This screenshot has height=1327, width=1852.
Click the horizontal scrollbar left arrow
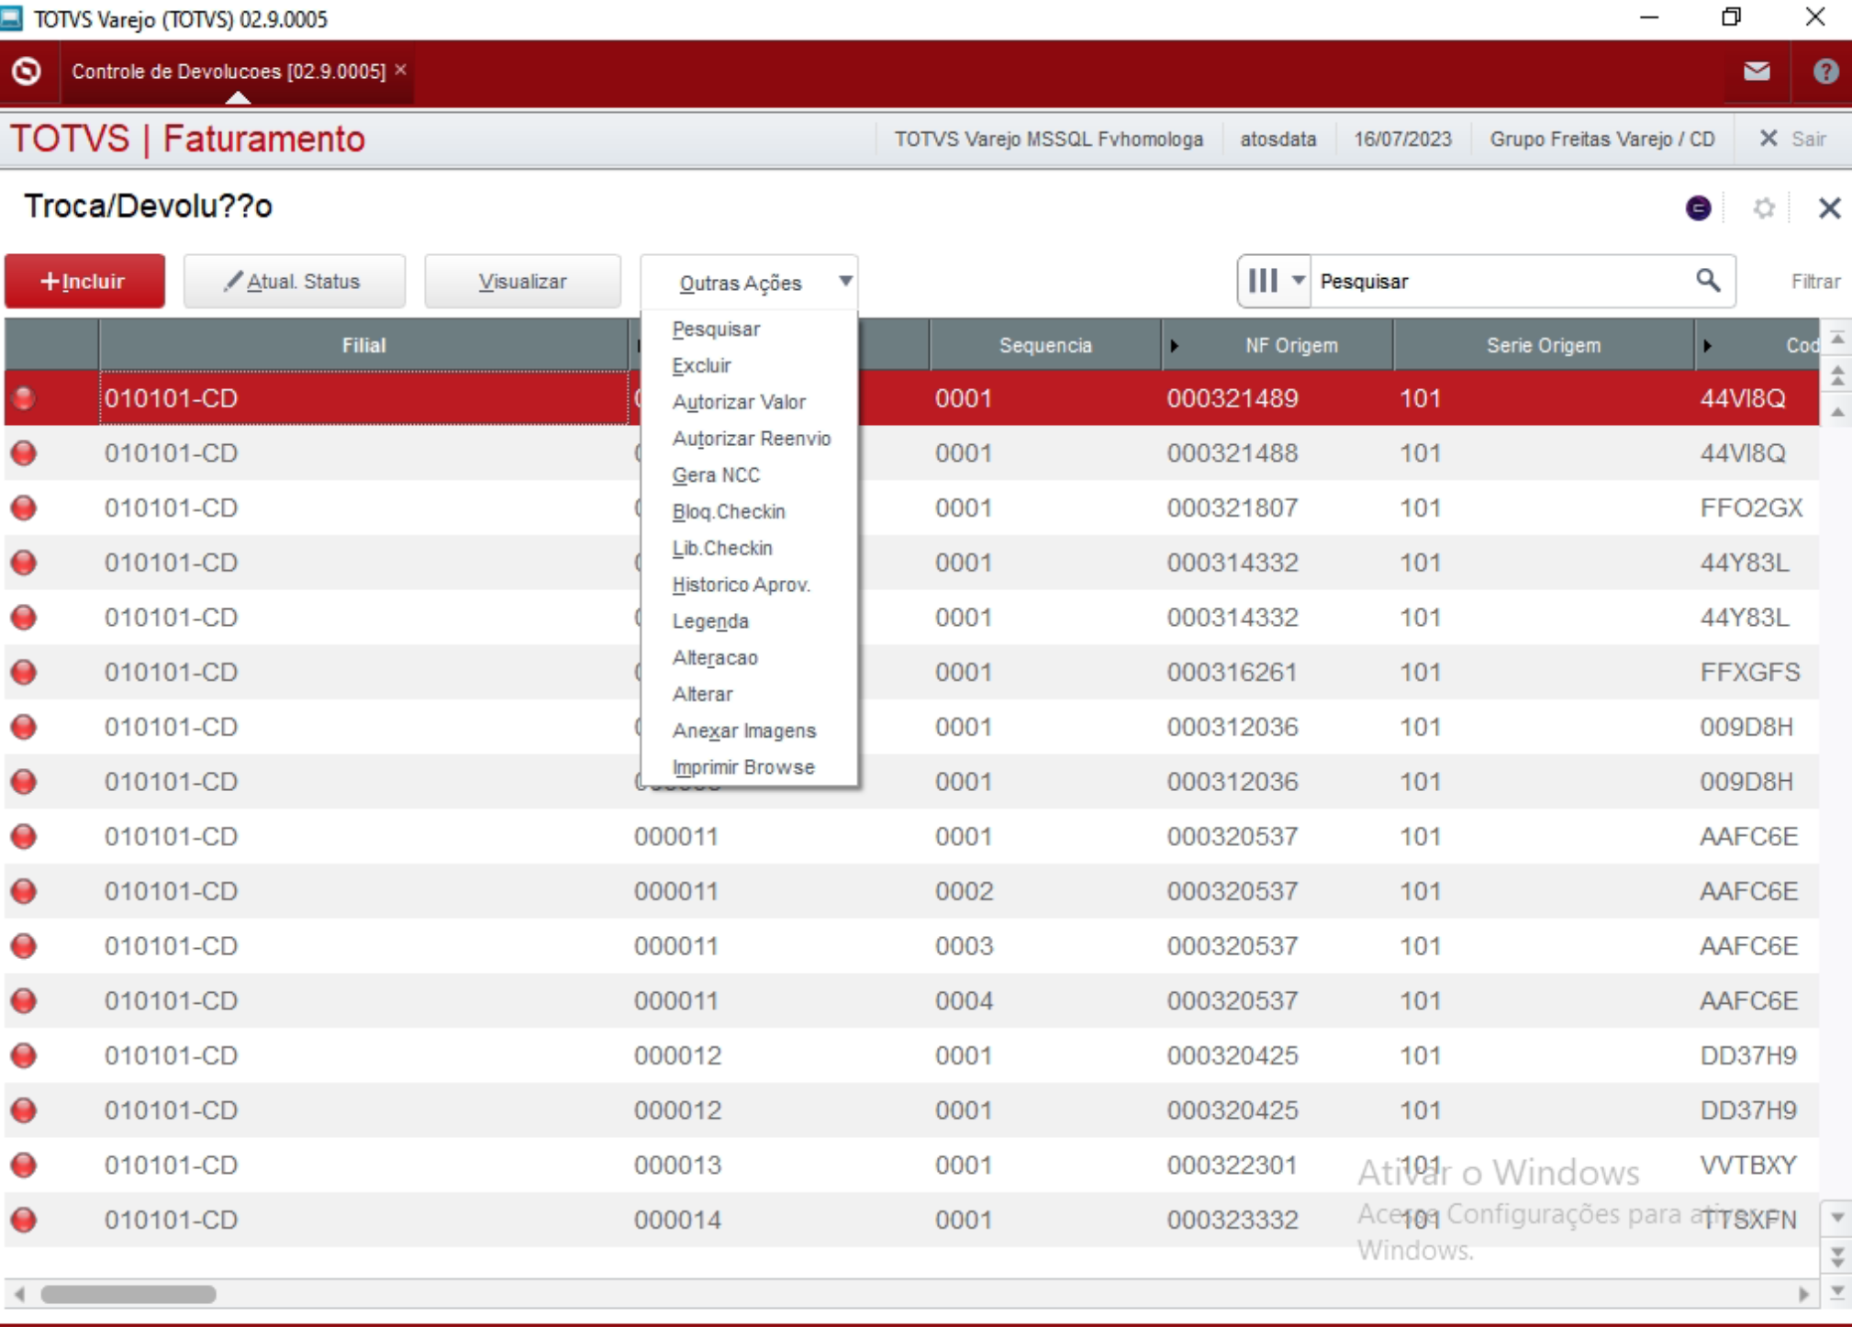click(x=19, y=1294)
